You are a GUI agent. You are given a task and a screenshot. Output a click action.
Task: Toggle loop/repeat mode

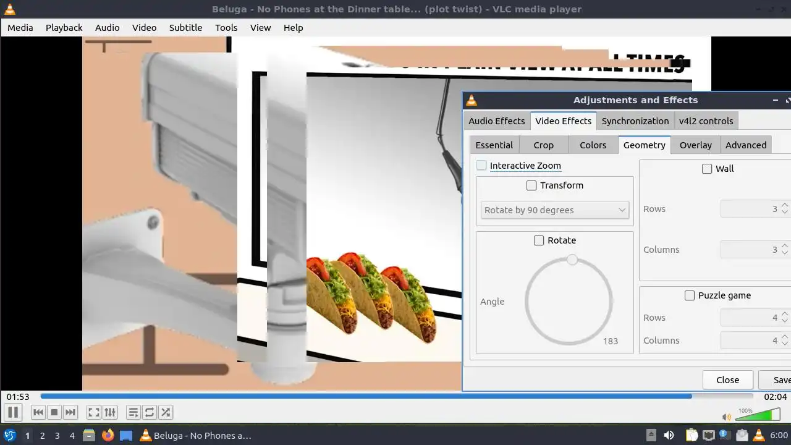click(x=150, y=412)
